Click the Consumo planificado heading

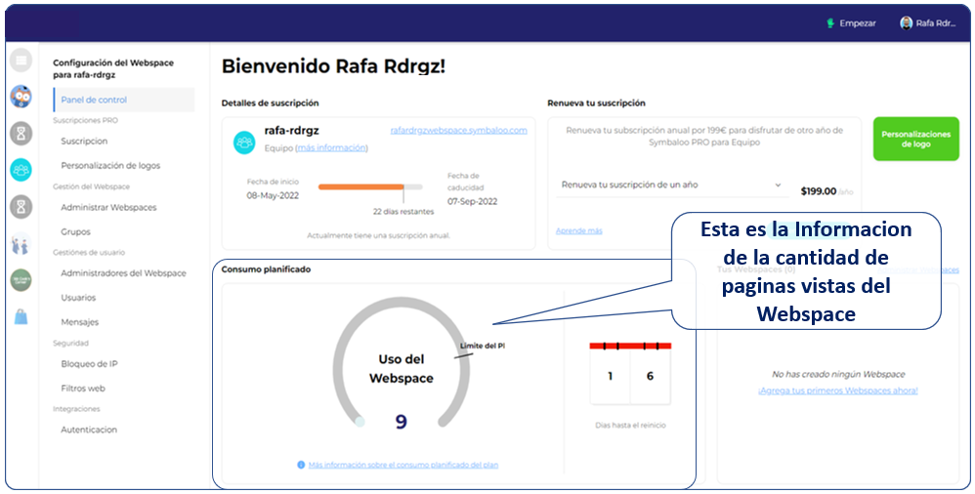pyautogui.click(x=266, y=269)
